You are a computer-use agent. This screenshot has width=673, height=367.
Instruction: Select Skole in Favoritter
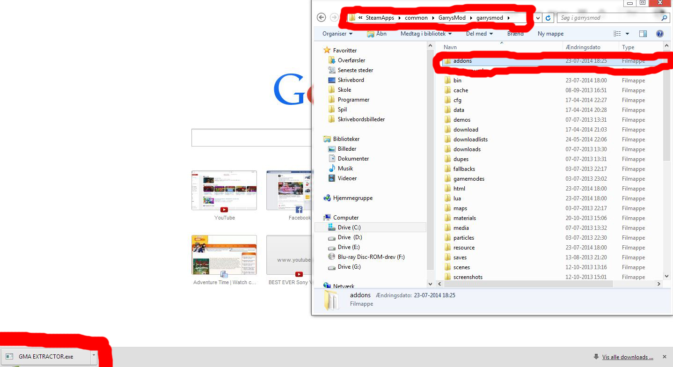point(344,89)
